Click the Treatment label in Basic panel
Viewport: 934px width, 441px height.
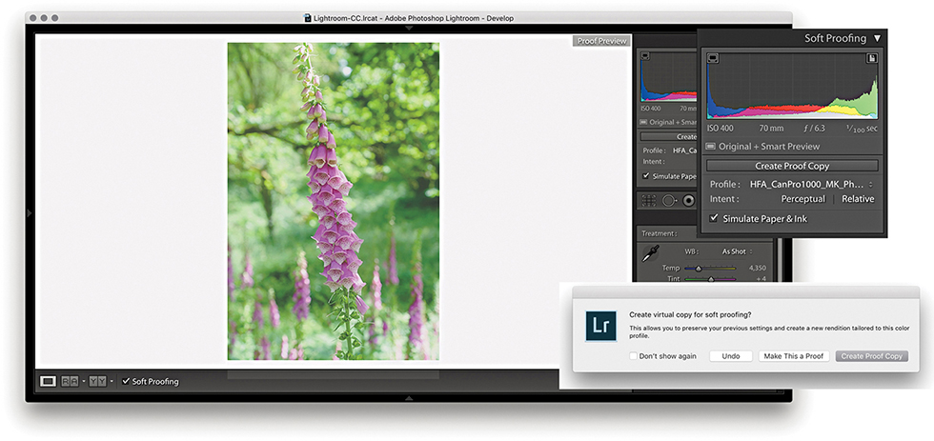click(x=659, y=234)
